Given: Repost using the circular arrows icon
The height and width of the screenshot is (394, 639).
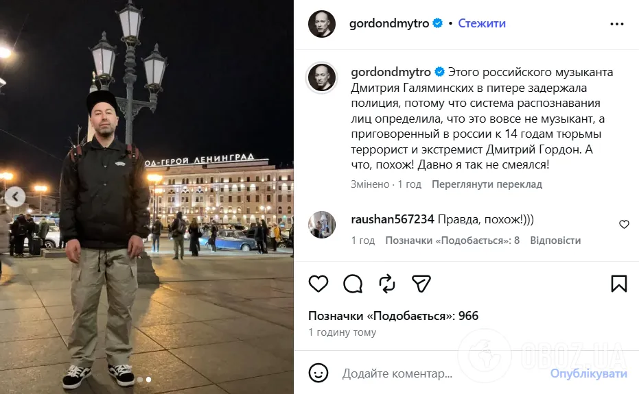Looking at the screenshot, I should [x=387, y=284].
